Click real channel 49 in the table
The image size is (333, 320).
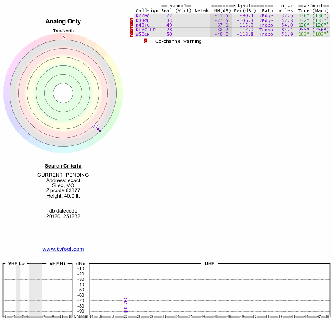(x=169, y=25)
